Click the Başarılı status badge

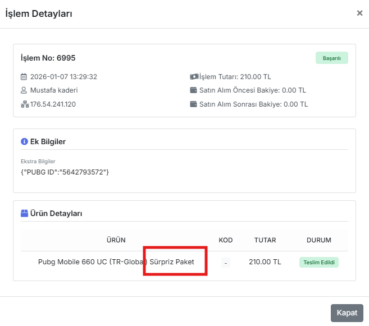(x=331, y=58)
